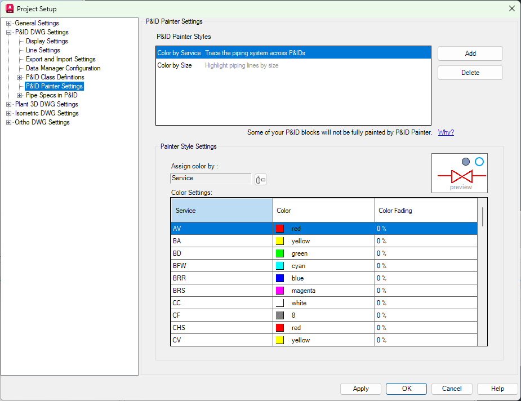Select the AV service row
The width and height of the screenshot is (521, 401).
pyautogui.click(x=324, y=229)
